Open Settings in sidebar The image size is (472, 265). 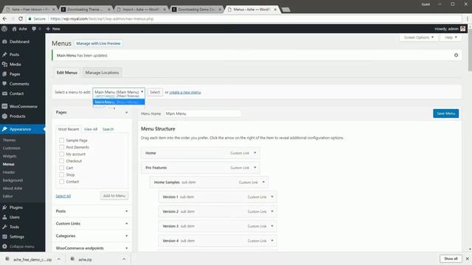pos(16,237)
